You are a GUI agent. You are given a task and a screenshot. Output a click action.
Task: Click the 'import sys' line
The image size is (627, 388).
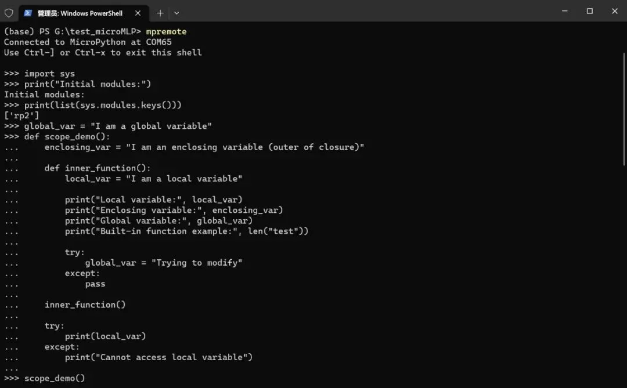pos(39,74)
